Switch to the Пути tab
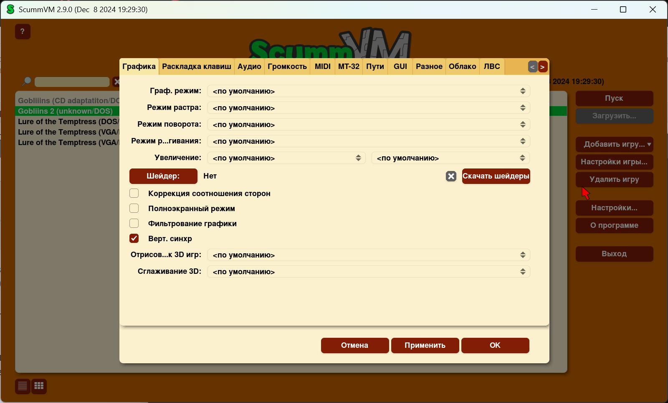The width and height of the screenshot is (668, 403). 375,66
